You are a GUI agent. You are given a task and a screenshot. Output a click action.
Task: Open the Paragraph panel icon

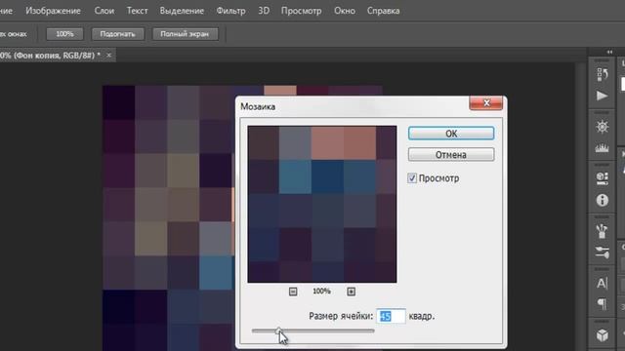pyautogui.click(x=602, y=304)
